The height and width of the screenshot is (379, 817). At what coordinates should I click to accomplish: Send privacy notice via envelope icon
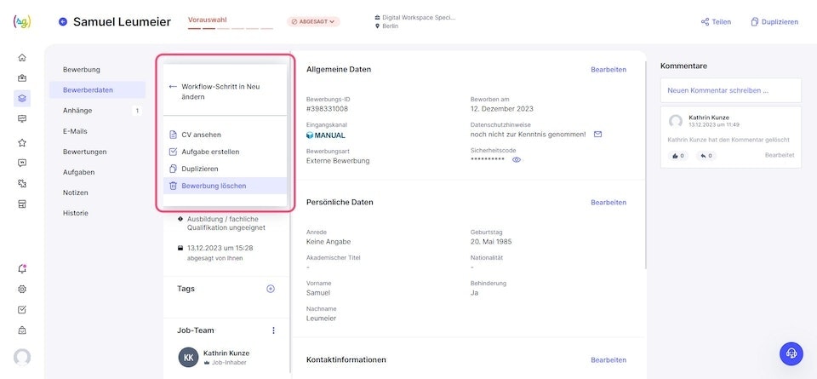(x=597, y=134)
